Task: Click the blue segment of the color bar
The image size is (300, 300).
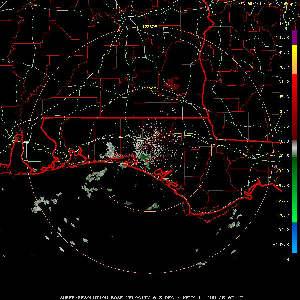Action: coord(294,238)
